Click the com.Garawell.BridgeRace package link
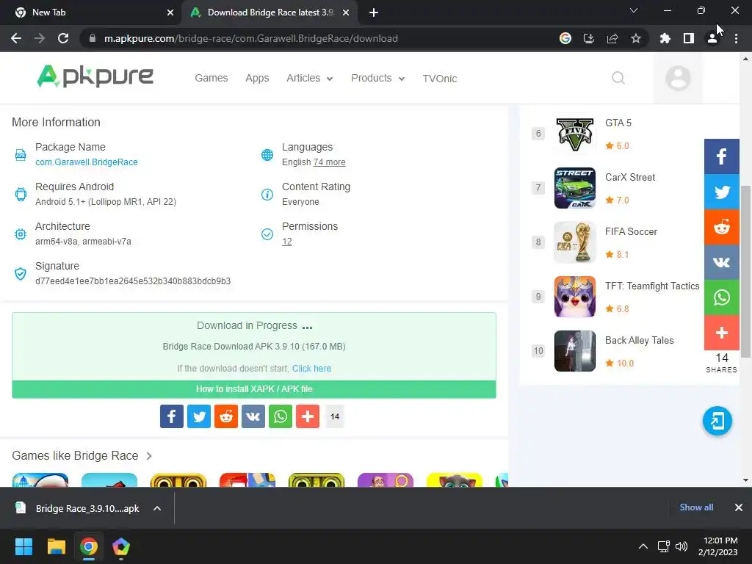 [87, 162]
